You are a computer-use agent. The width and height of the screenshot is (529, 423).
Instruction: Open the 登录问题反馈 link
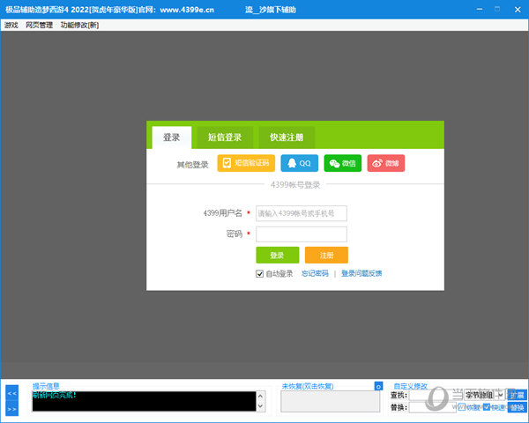tap(361, 273)
